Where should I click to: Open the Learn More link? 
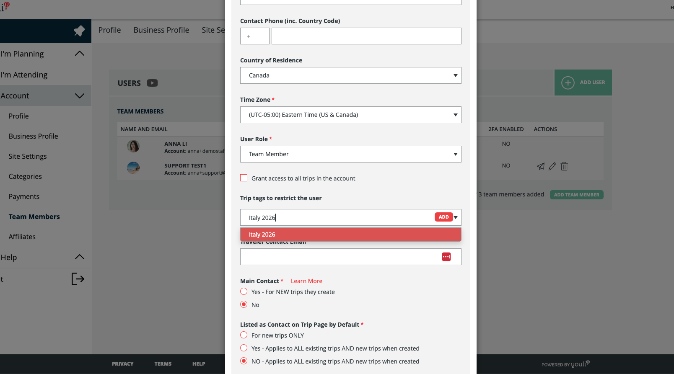tap(306, 281)
